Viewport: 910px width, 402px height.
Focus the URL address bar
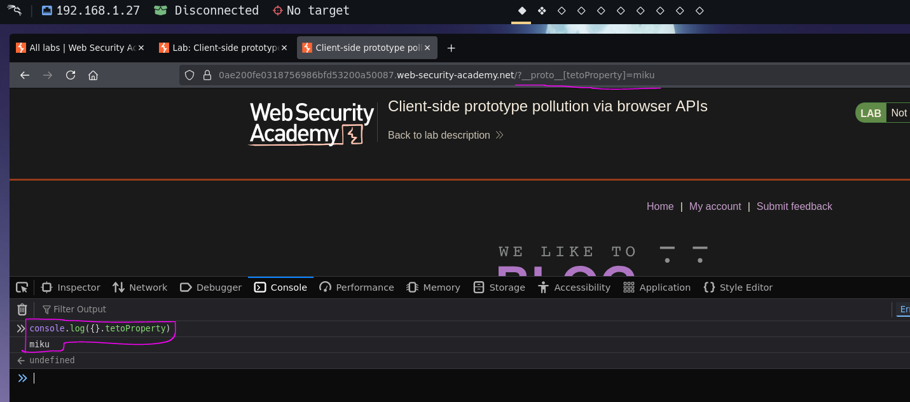544,75
